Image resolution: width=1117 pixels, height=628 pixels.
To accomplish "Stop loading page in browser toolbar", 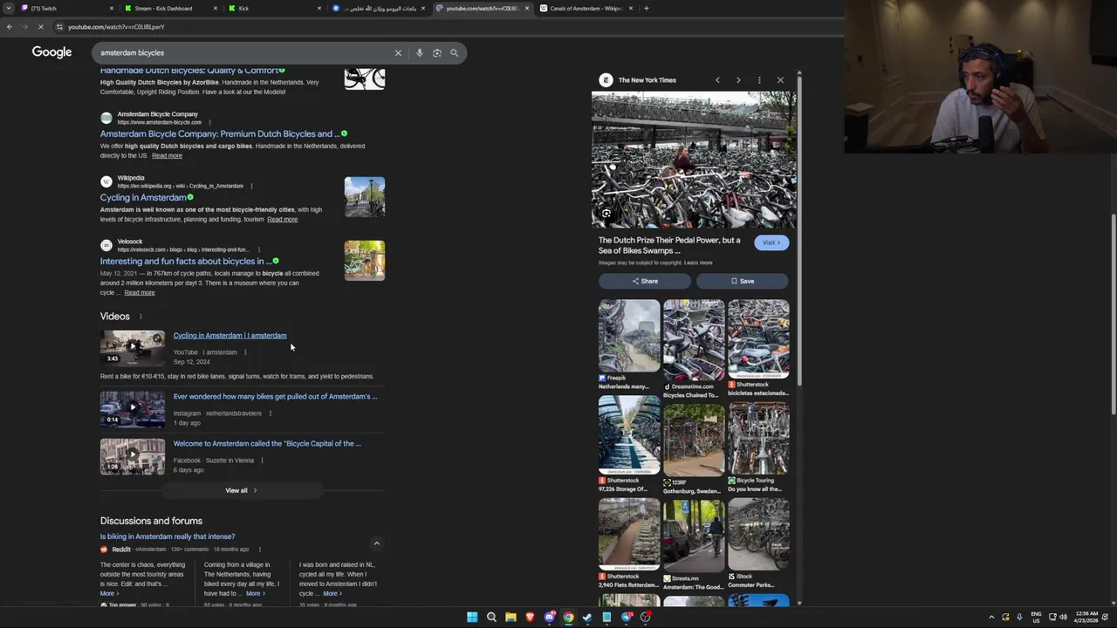I will click(x=40, y=27).
